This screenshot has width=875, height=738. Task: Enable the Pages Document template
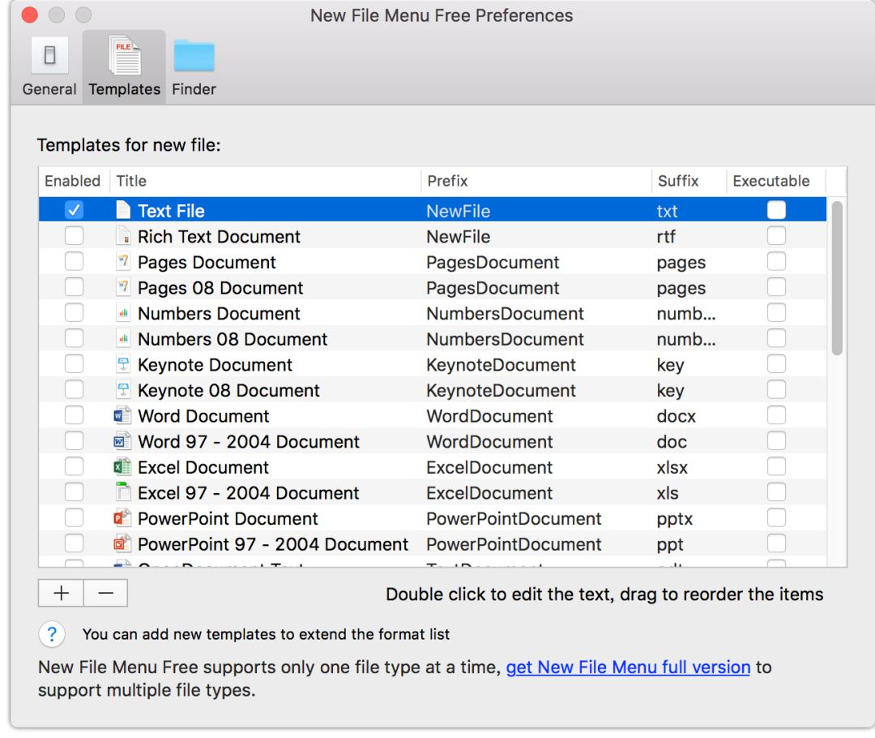point(74,261)
